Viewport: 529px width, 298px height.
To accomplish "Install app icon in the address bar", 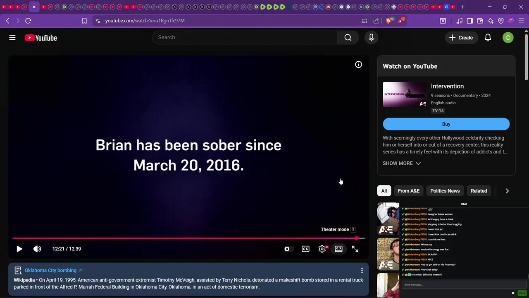I will 364,21.
